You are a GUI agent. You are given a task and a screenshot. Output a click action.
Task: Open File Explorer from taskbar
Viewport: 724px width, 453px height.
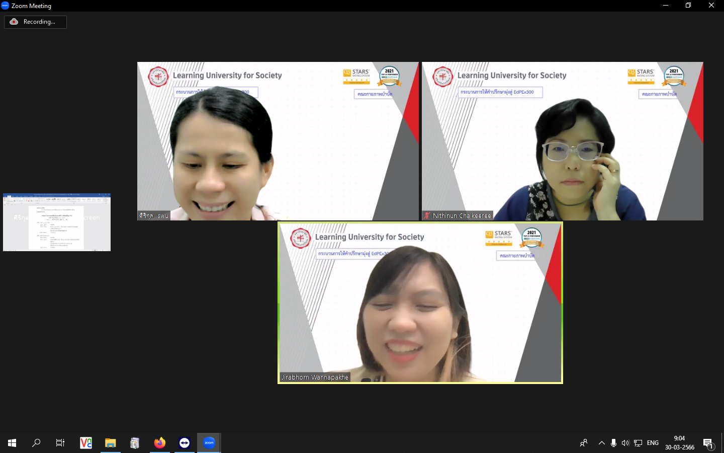(110, 443)
